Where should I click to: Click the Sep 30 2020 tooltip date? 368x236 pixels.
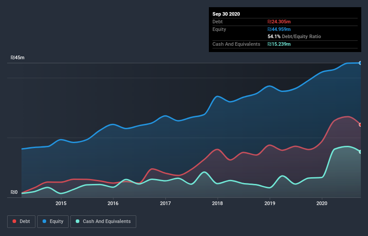(226, 14)
